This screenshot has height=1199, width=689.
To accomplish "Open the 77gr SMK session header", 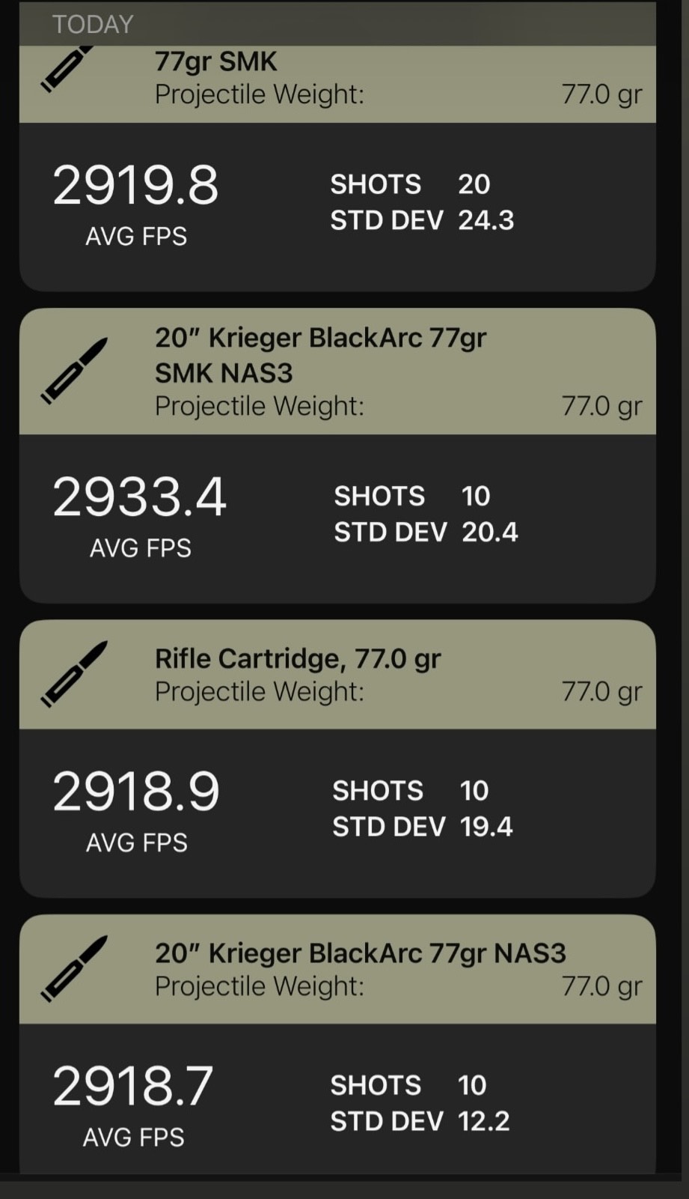I will 215,61.
